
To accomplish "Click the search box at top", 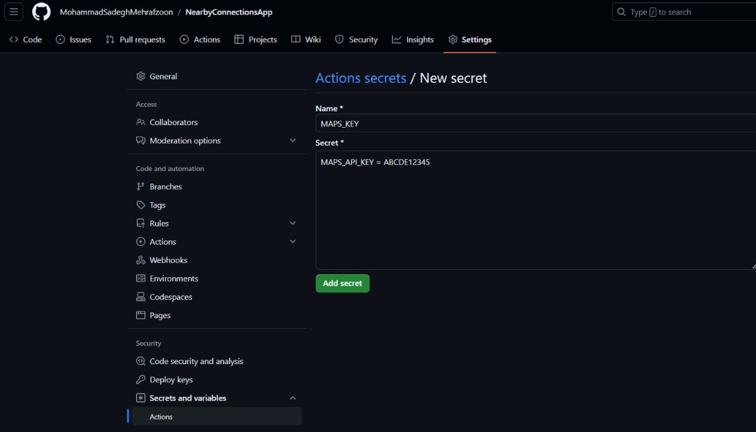I will [684, 12].
